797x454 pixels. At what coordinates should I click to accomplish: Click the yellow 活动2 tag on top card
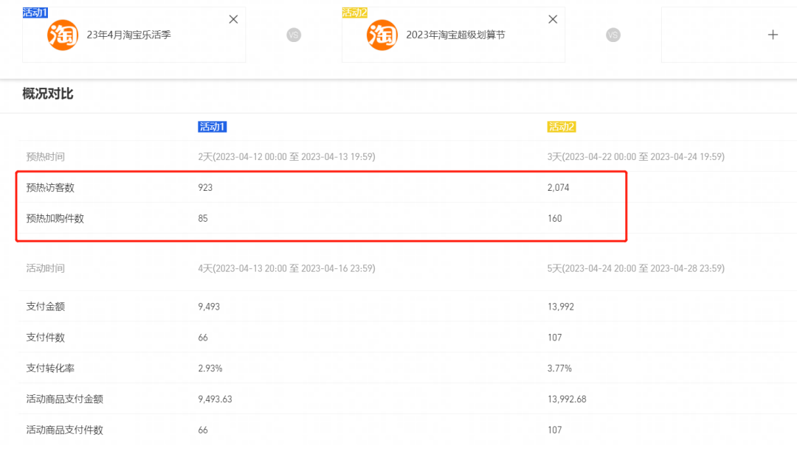(x=355, y=13)
